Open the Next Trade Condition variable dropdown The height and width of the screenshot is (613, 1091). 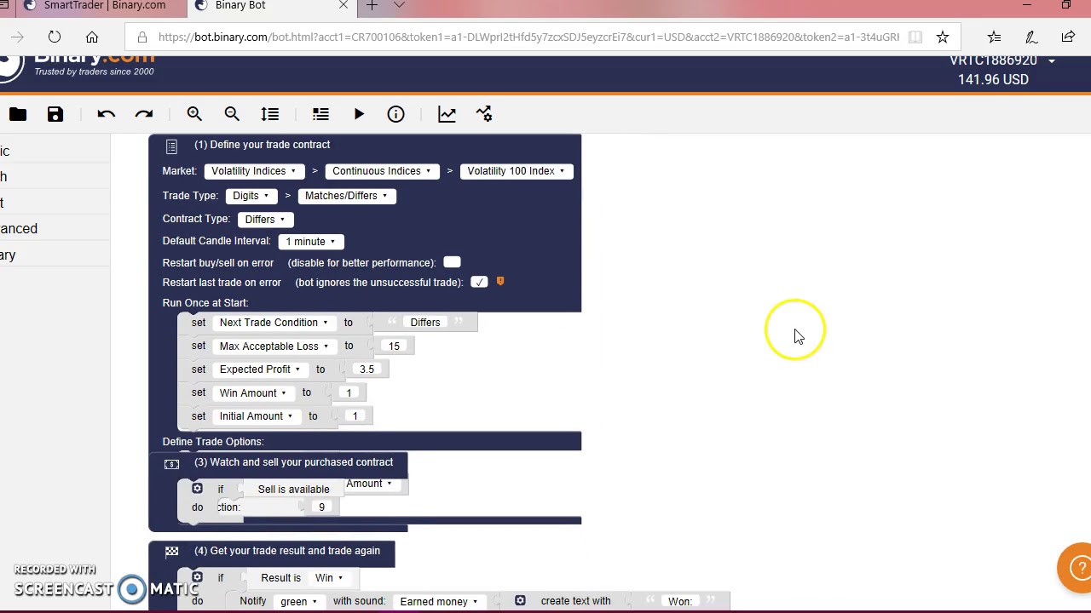[x=274, y=323]
